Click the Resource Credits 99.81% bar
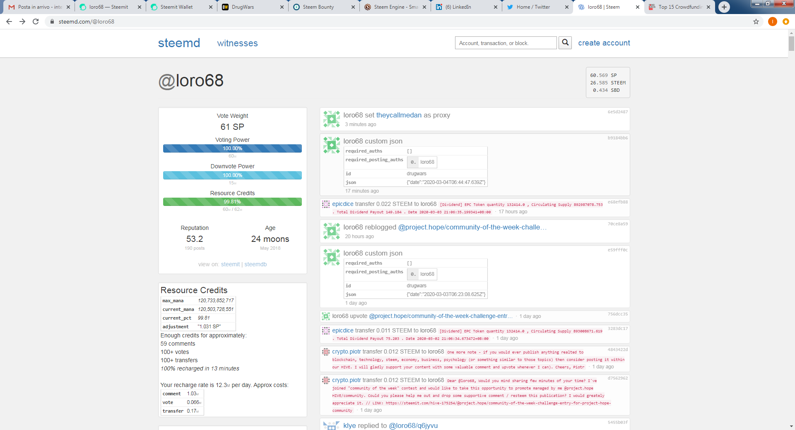This screenshot has width=795, height=430. point(232,202)
